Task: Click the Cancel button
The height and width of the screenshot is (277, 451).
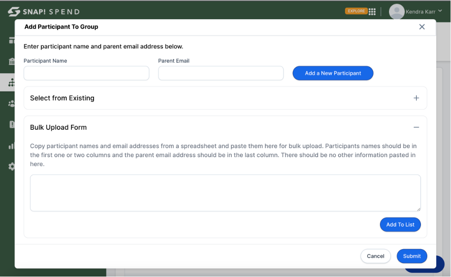Action: [375, 256]
